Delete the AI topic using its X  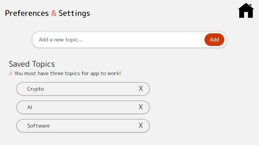point(141,107)
